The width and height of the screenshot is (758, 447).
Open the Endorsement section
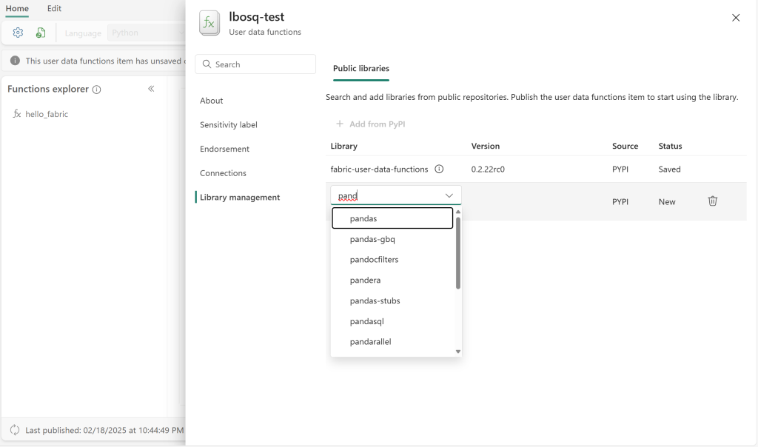(224, 149)
